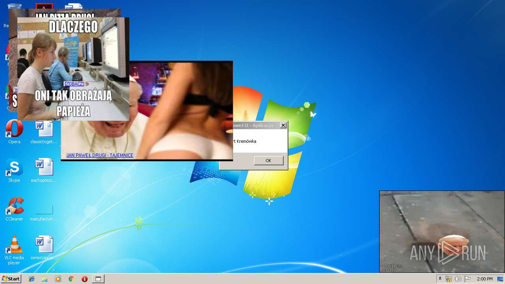Click the DLACZEGO meme popup image
This screenshot has width=505, height=284.
(73, 69)
